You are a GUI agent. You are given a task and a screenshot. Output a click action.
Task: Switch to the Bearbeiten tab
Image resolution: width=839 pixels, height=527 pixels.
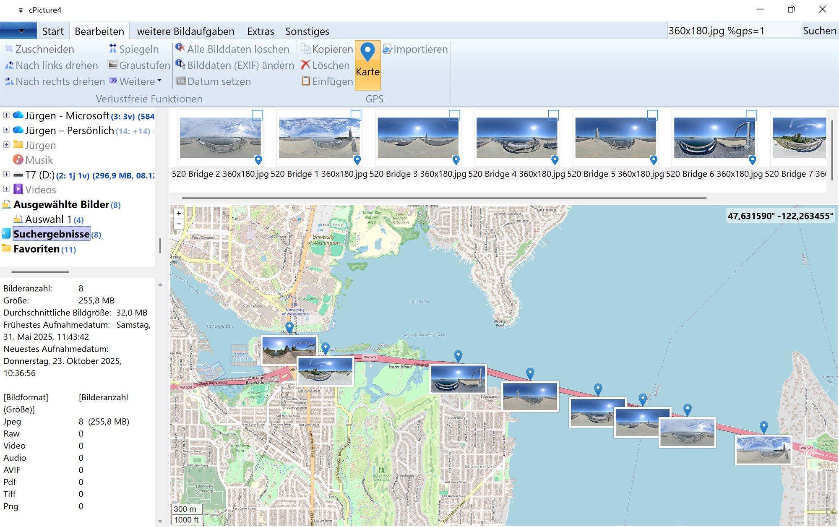pyautogui.click(x=99, y=31)
